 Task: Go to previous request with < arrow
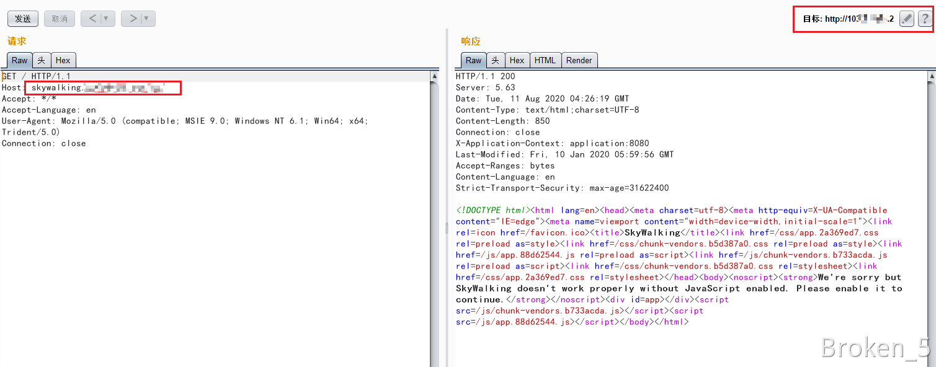coord(92,19)
